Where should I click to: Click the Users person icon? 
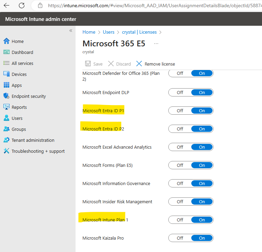[x=7, y=118]
